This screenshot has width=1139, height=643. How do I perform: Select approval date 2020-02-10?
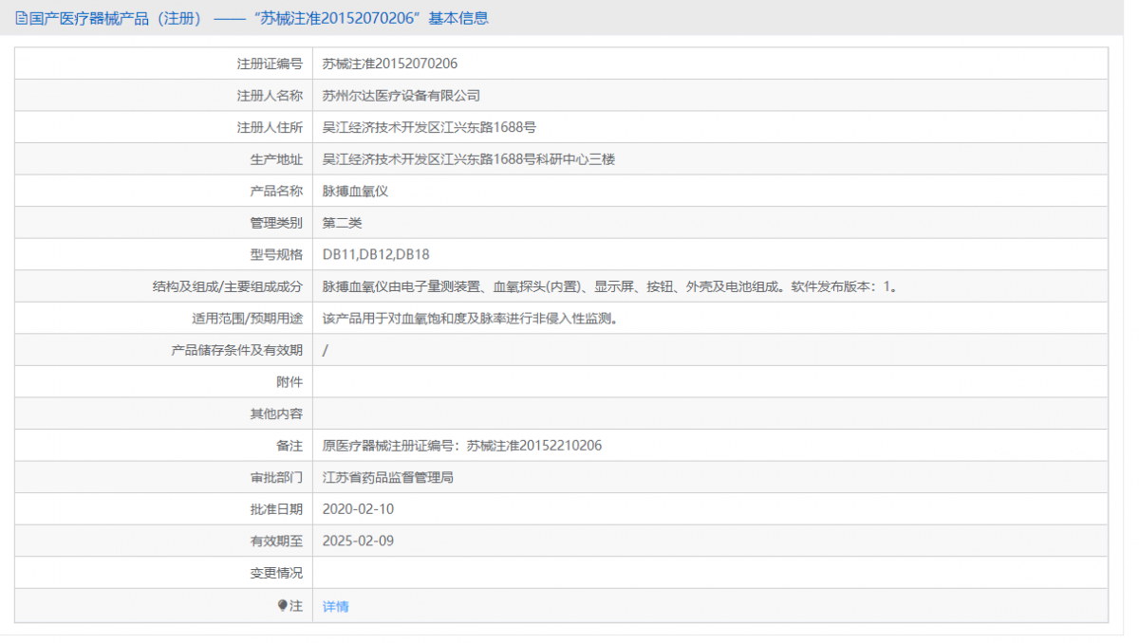358,509
